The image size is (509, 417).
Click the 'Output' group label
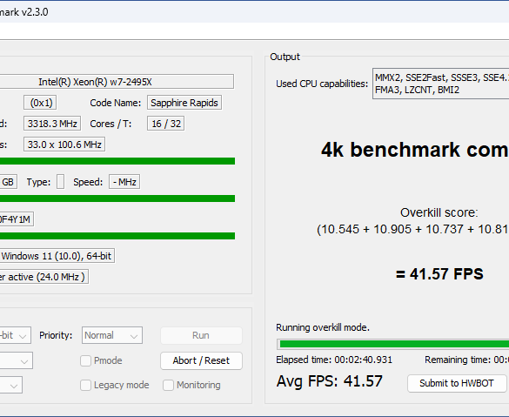[x=285, y=57]
